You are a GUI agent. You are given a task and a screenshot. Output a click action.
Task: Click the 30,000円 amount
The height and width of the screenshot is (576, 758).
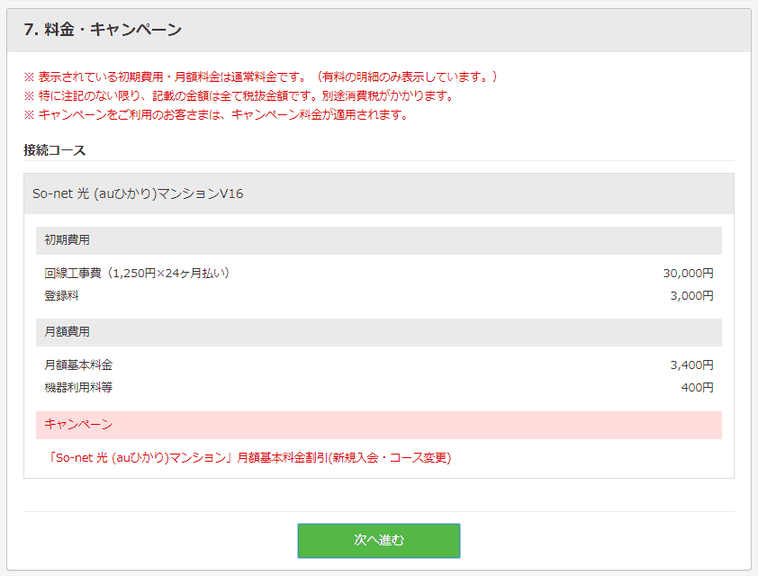tap(688, 274)
